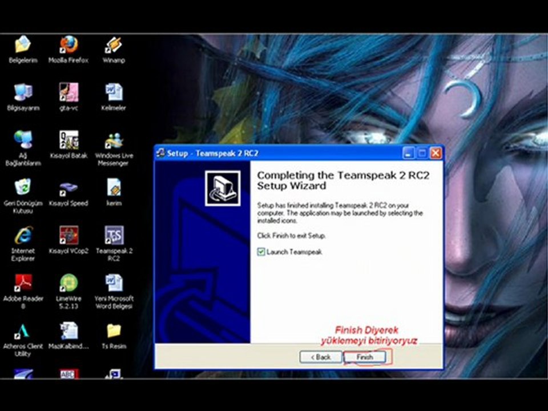Screen dimensions: 548x411
Task: Minimize the Teamspeak setup window
Action: pos(408,153)
